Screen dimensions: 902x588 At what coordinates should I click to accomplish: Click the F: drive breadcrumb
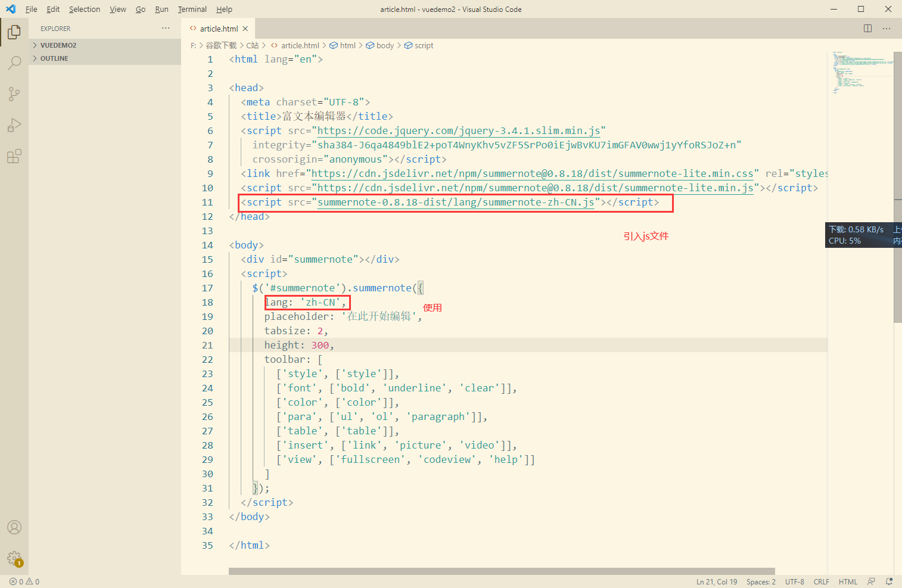[x=193, y=45]
